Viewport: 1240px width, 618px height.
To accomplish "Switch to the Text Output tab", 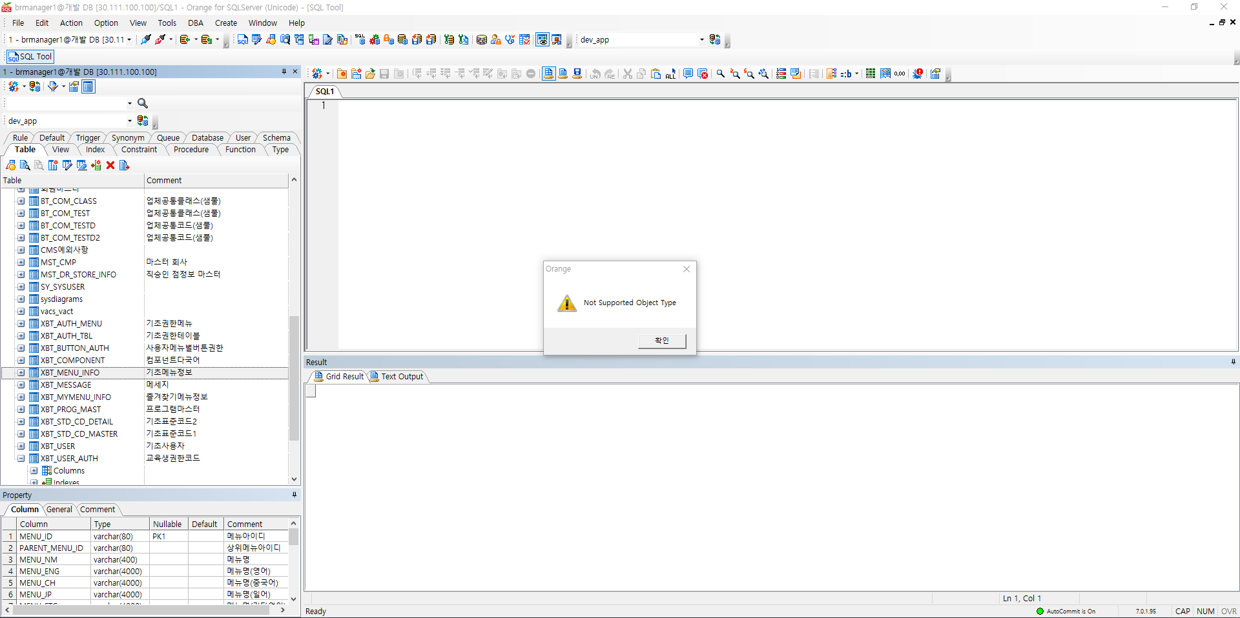I will point(401,377).
